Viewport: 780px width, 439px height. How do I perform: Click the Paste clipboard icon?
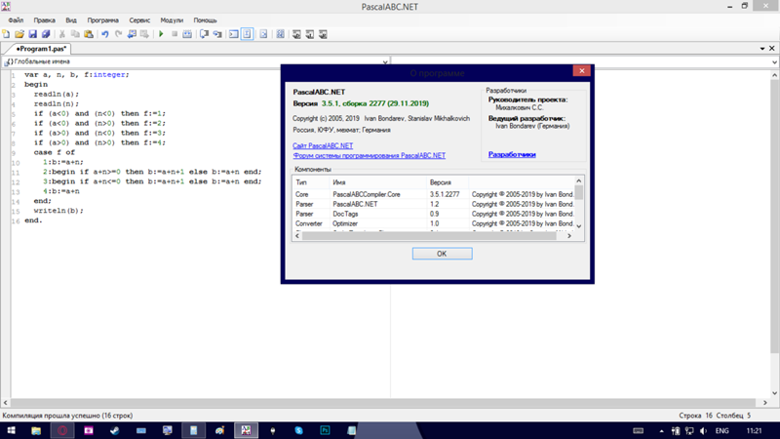click(x=89, y=34)
